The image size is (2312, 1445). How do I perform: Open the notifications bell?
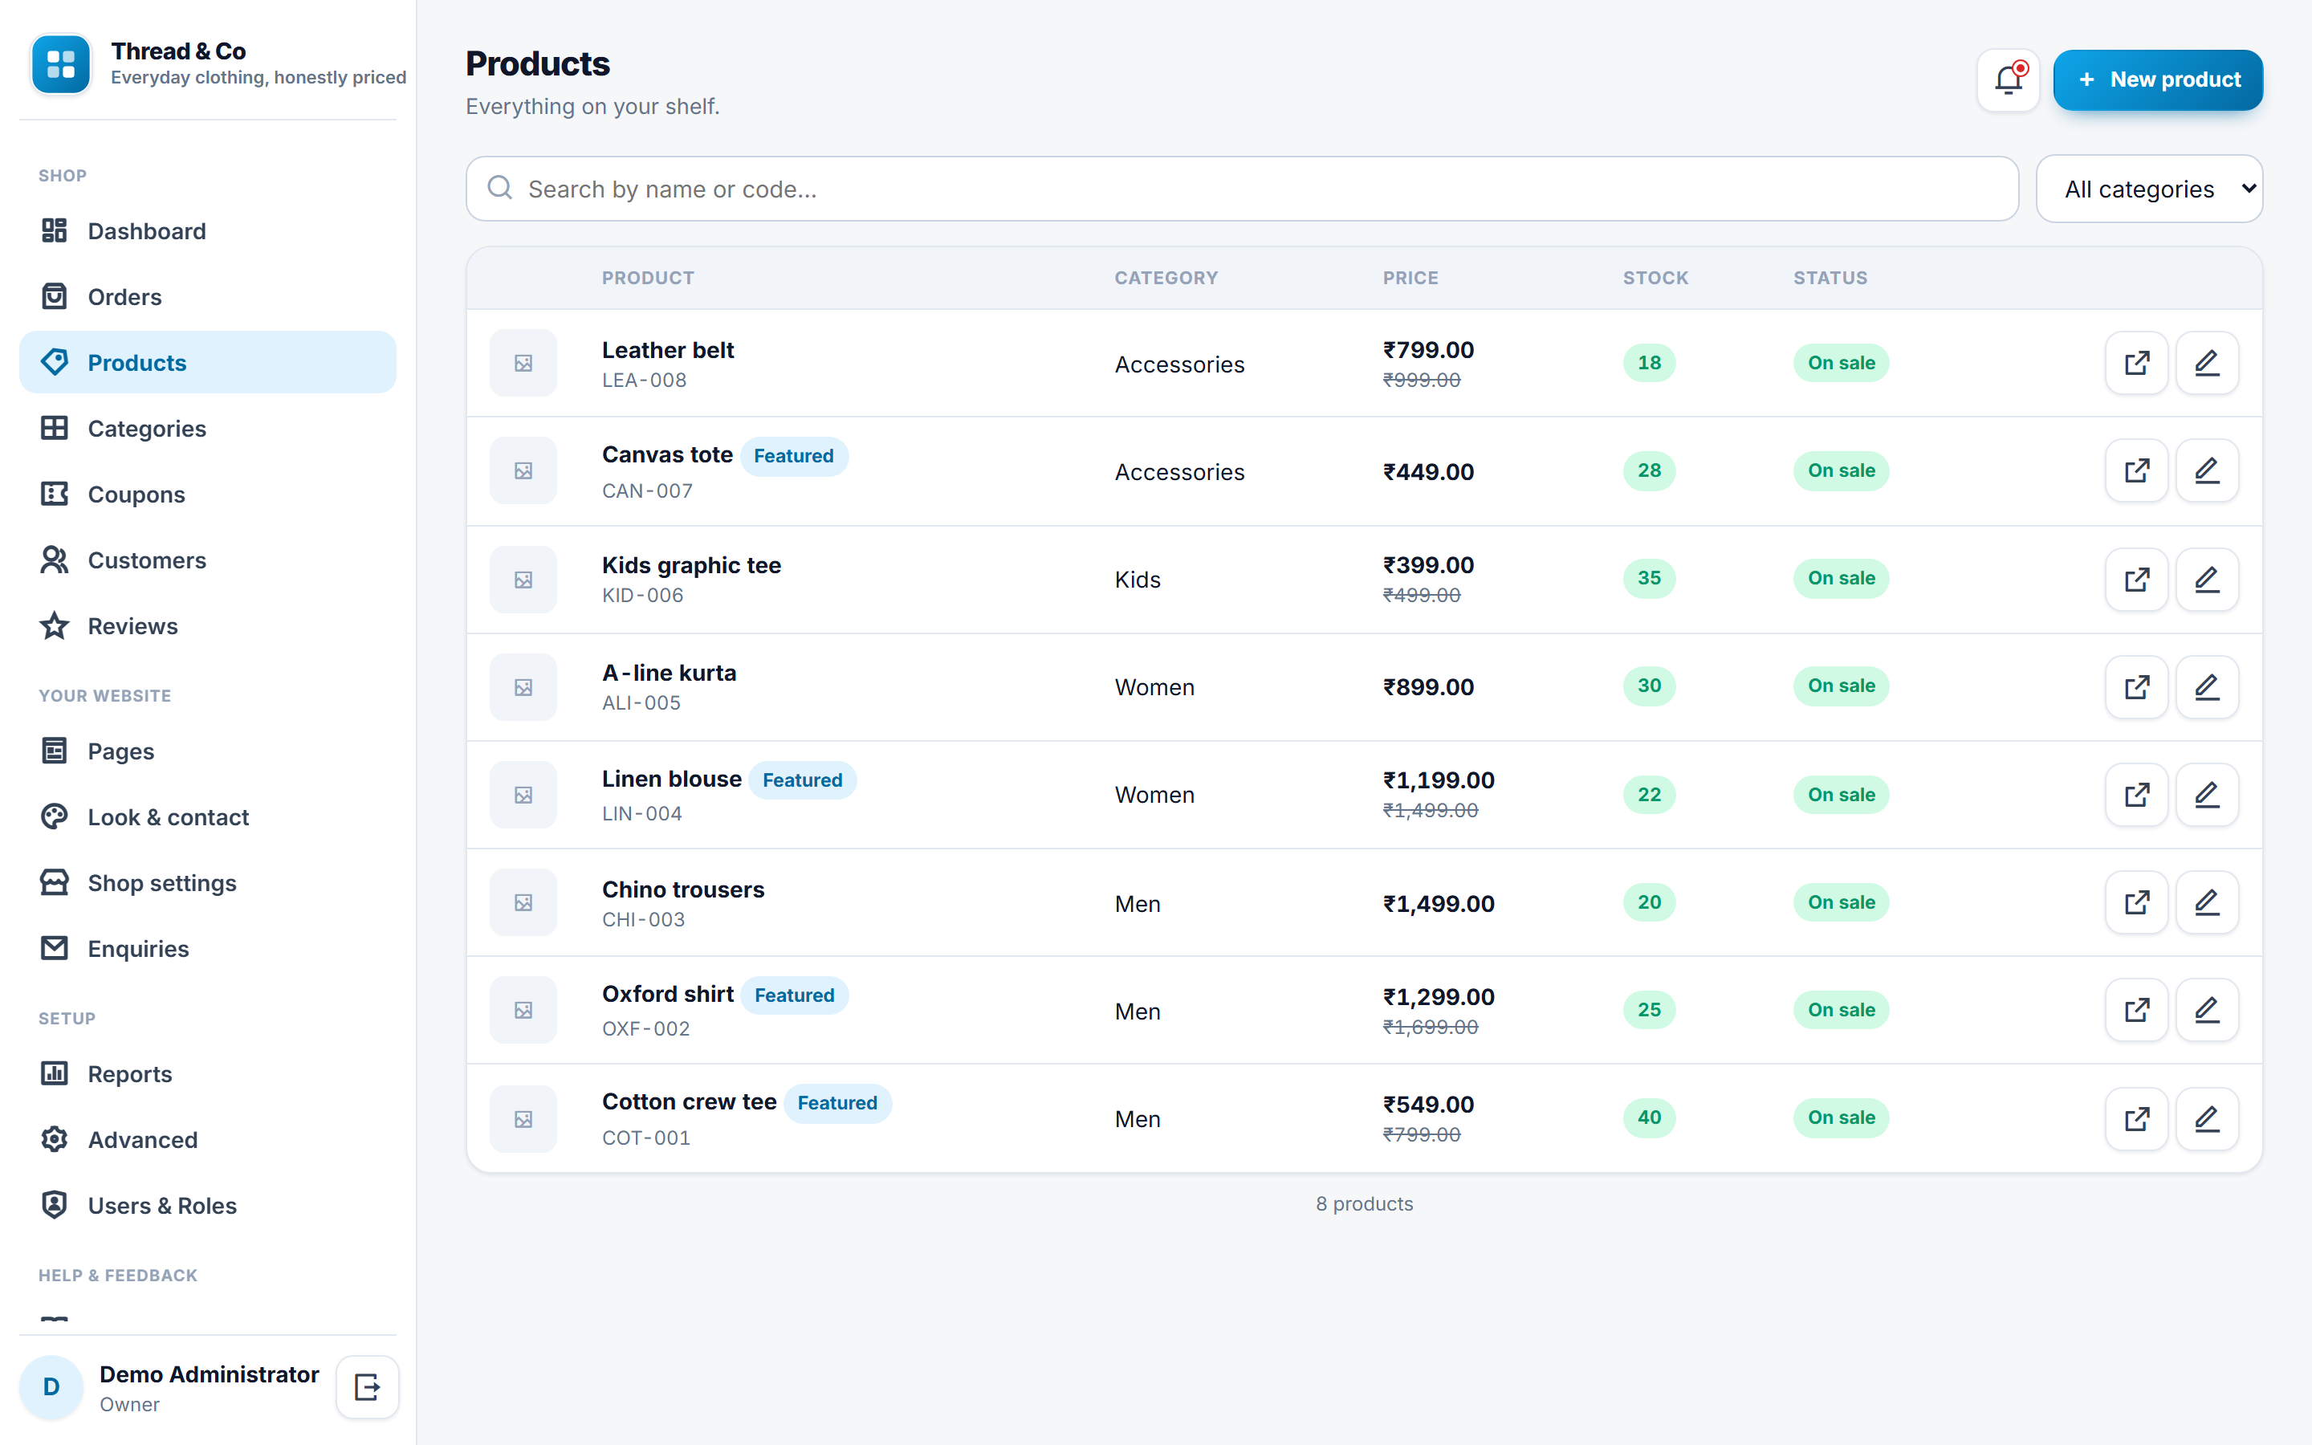[2007, 79]
